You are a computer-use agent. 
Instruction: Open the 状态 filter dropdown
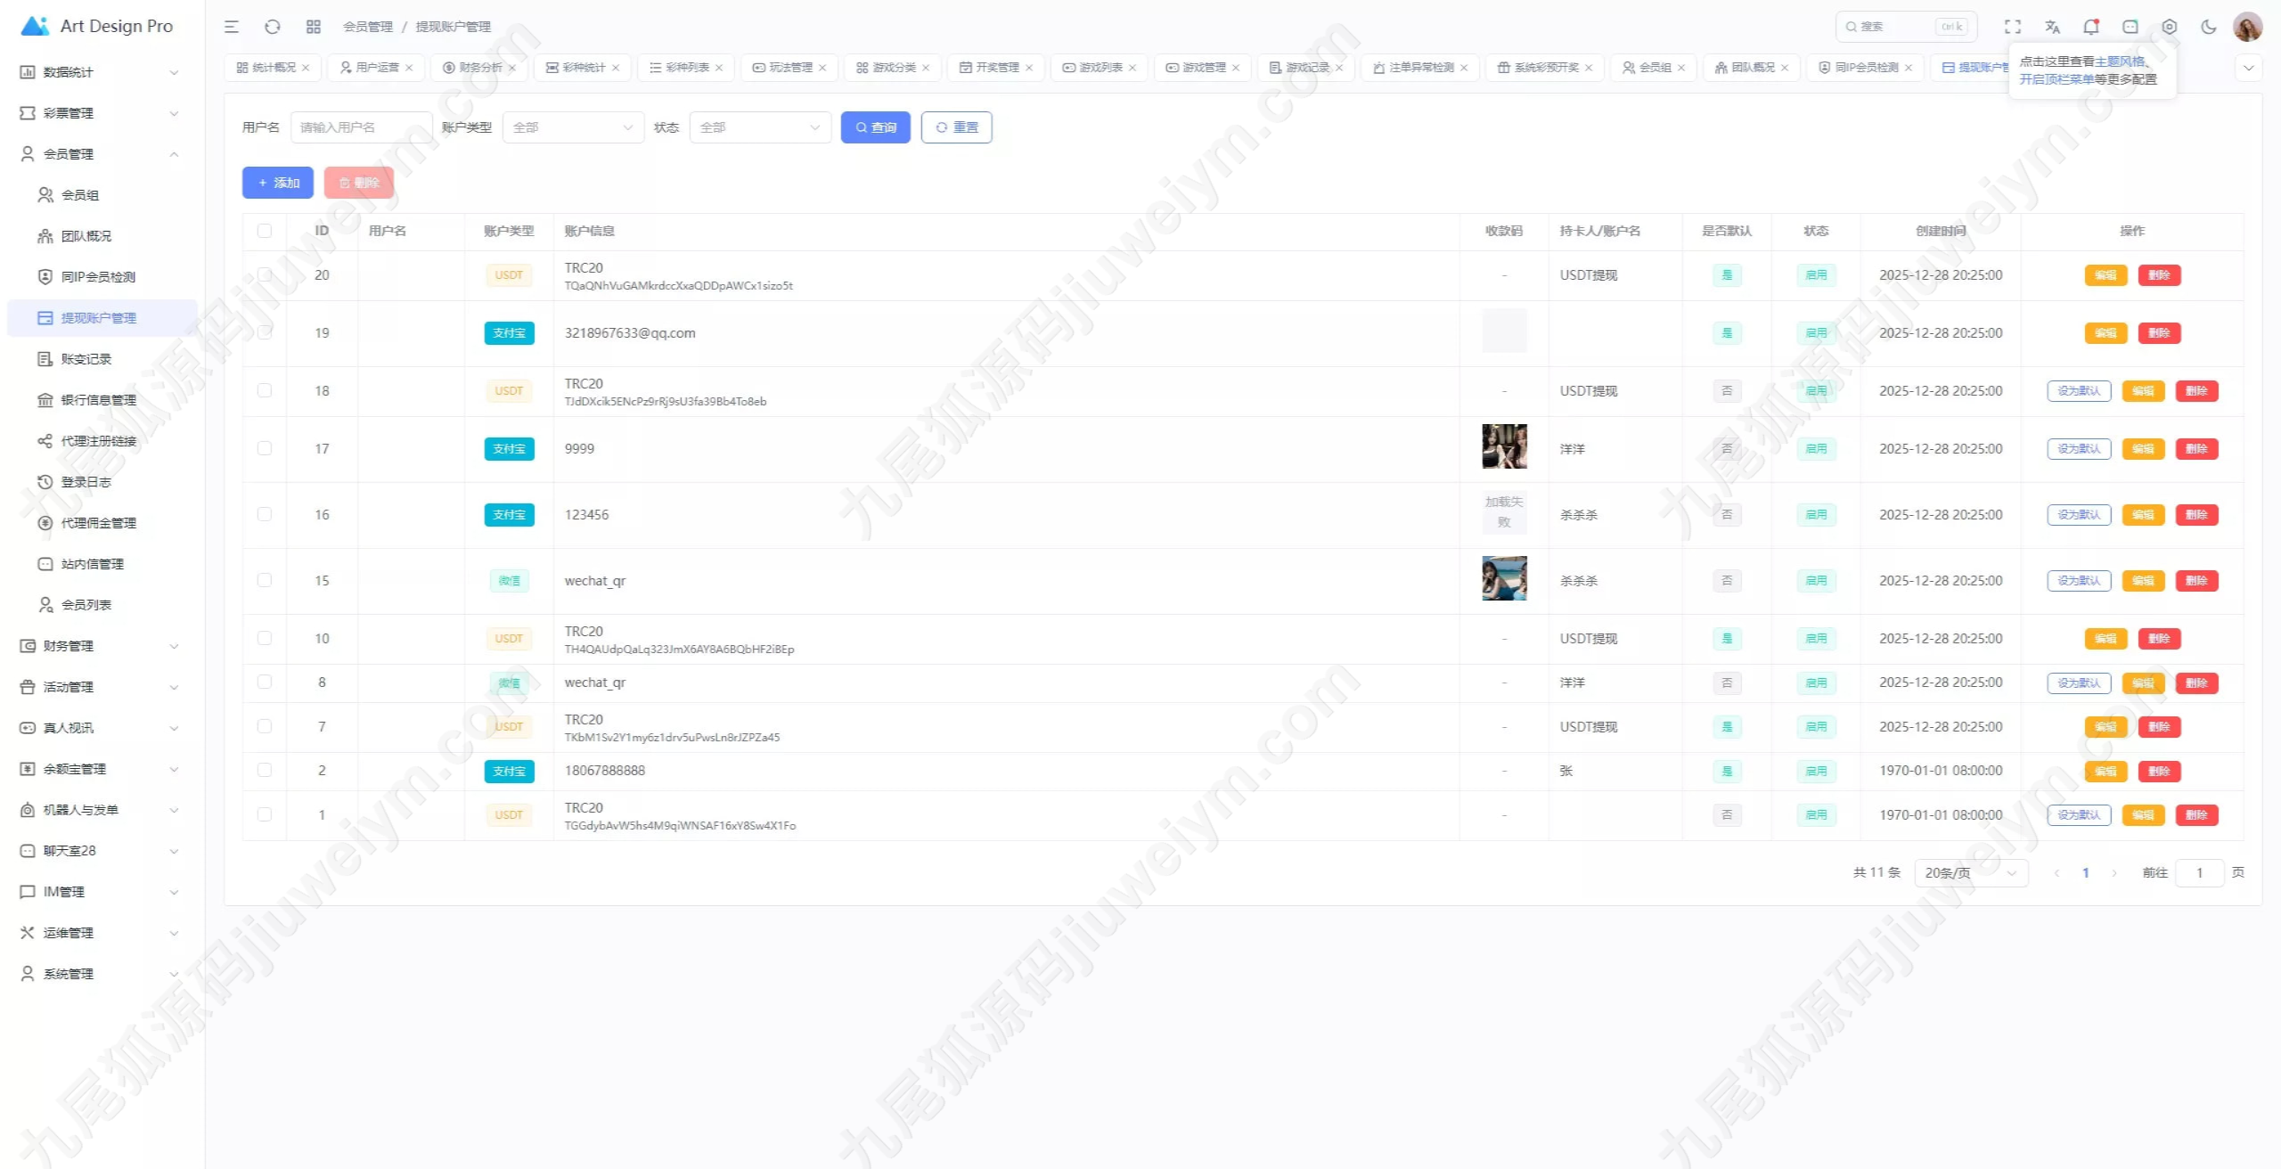759,127
